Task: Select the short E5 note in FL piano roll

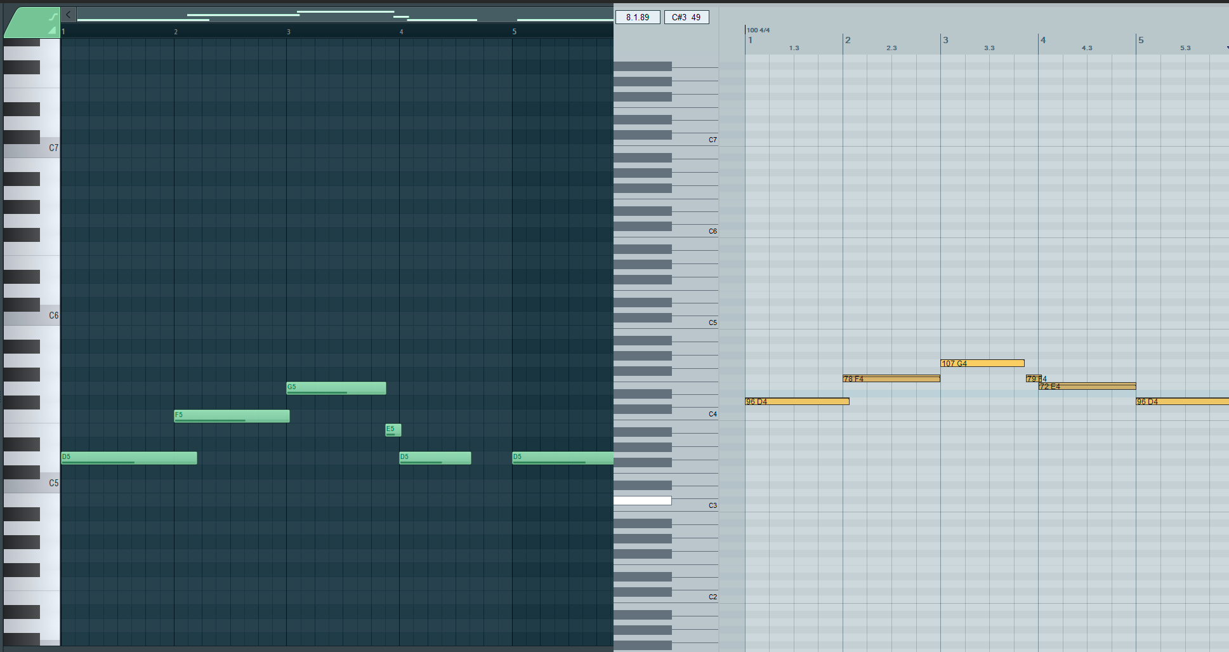Action: [393, 430]
